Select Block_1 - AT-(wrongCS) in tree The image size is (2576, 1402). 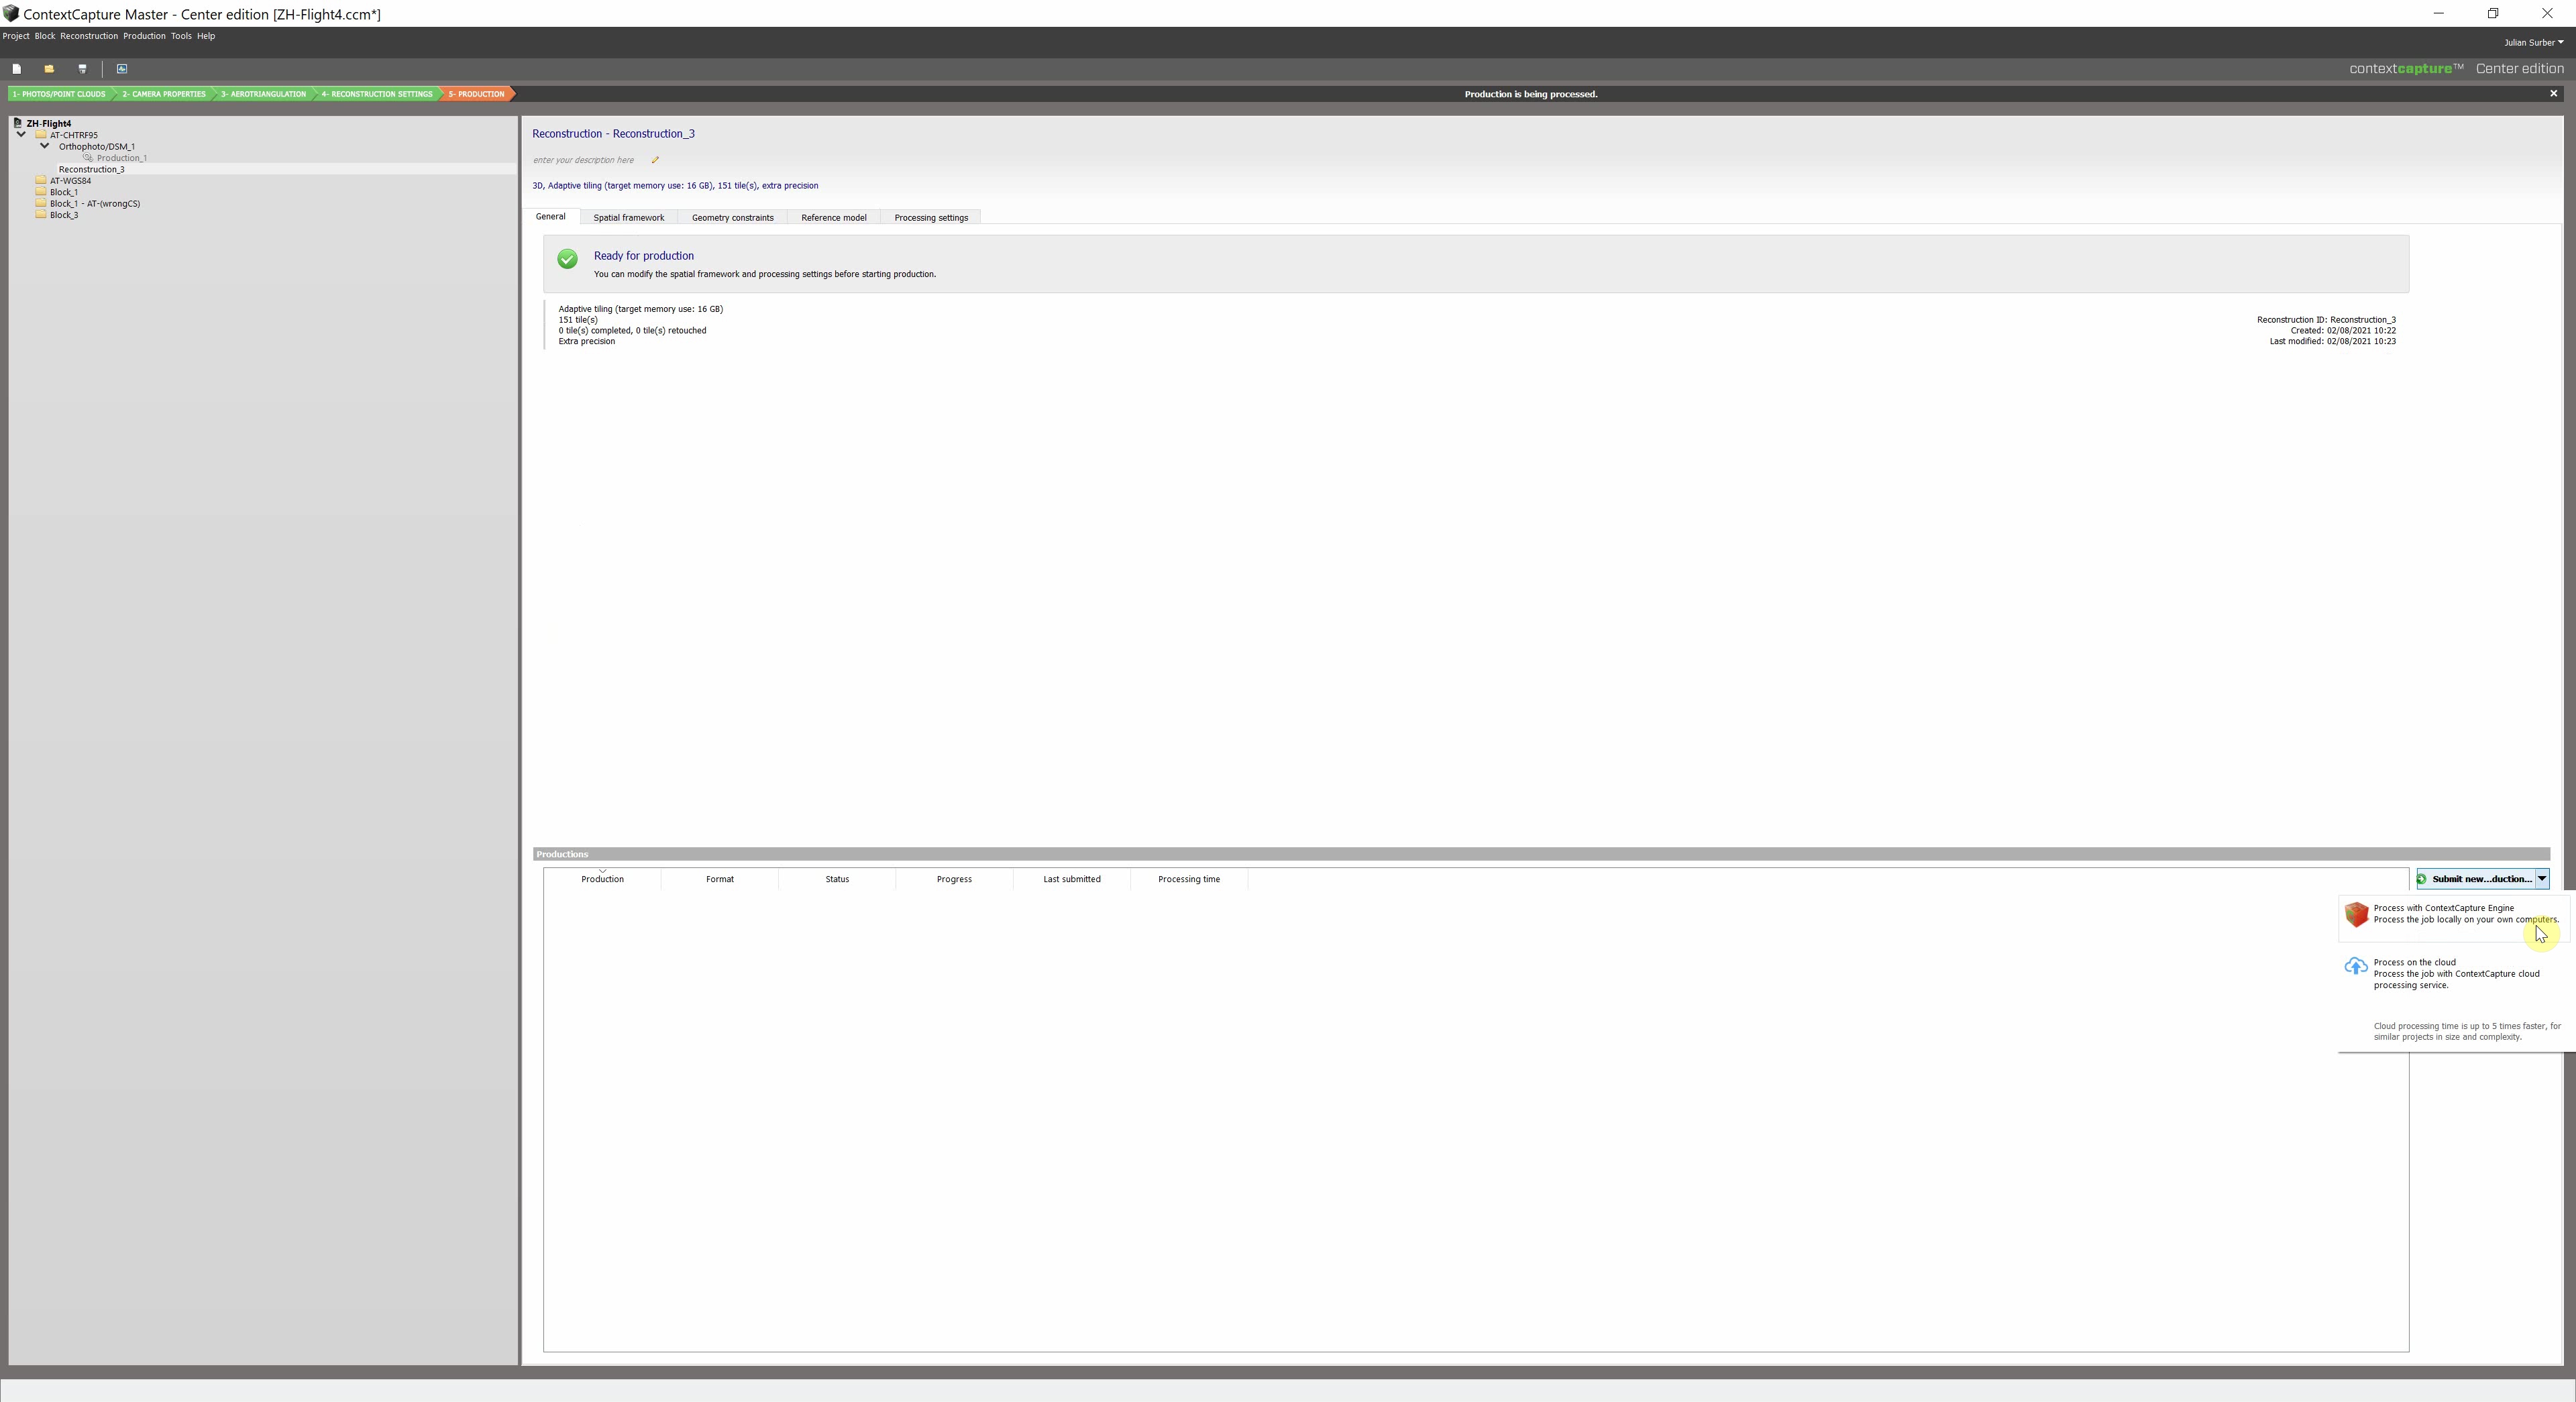point(95,204)
